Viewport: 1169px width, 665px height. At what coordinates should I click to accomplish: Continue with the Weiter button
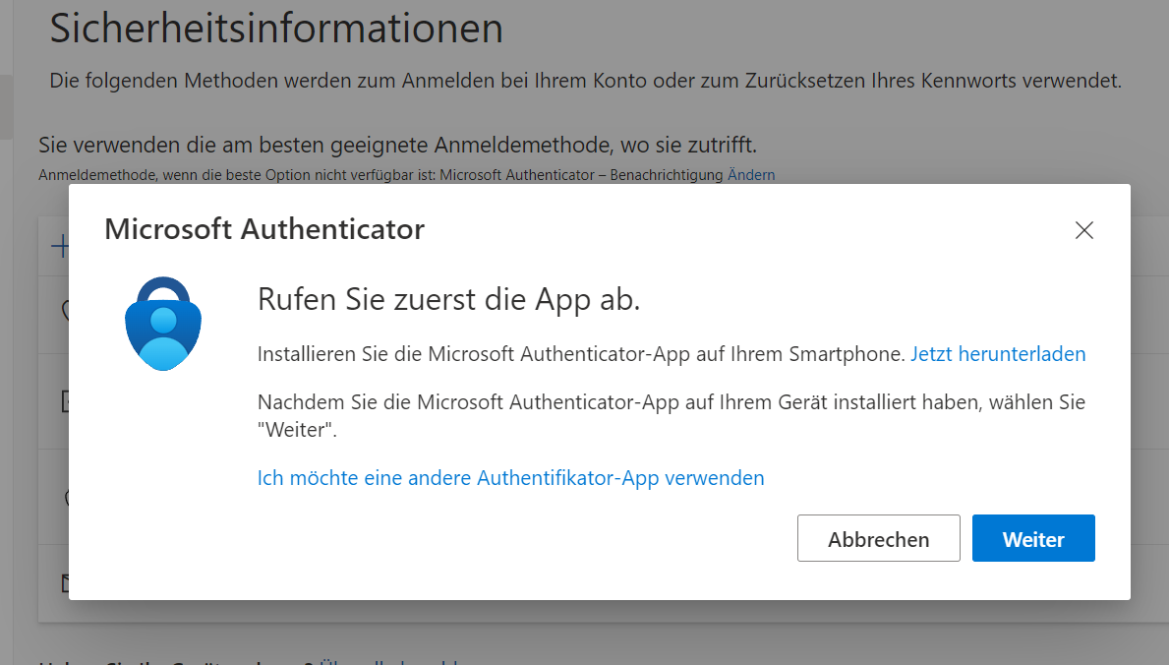(x=1032, y=539)
